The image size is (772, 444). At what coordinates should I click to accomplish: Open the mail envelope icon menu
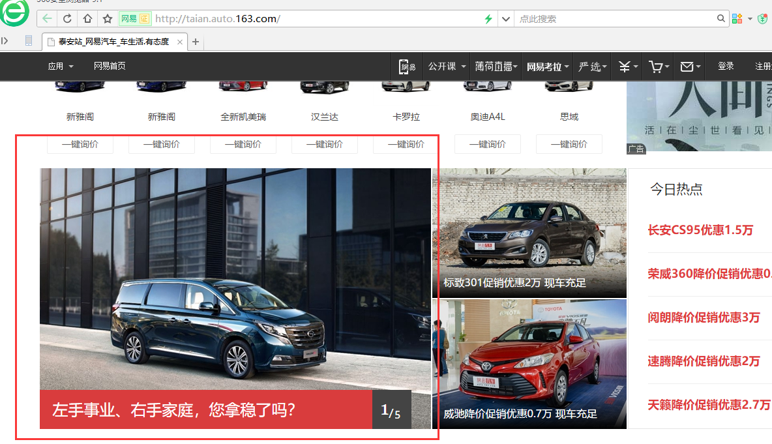pyautogui.click(x=690, y=67)
